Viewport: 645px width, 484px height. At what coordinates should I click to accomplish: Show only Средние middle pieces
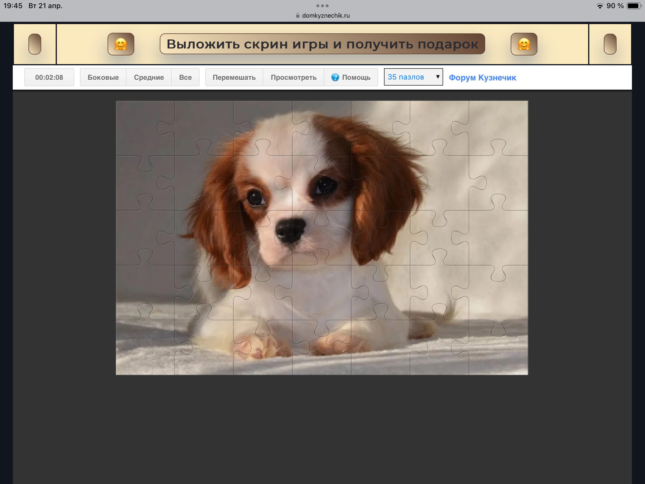tap(149, 77)
